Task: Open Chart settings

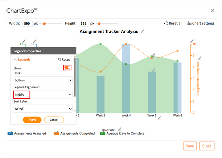Action: 200,23
